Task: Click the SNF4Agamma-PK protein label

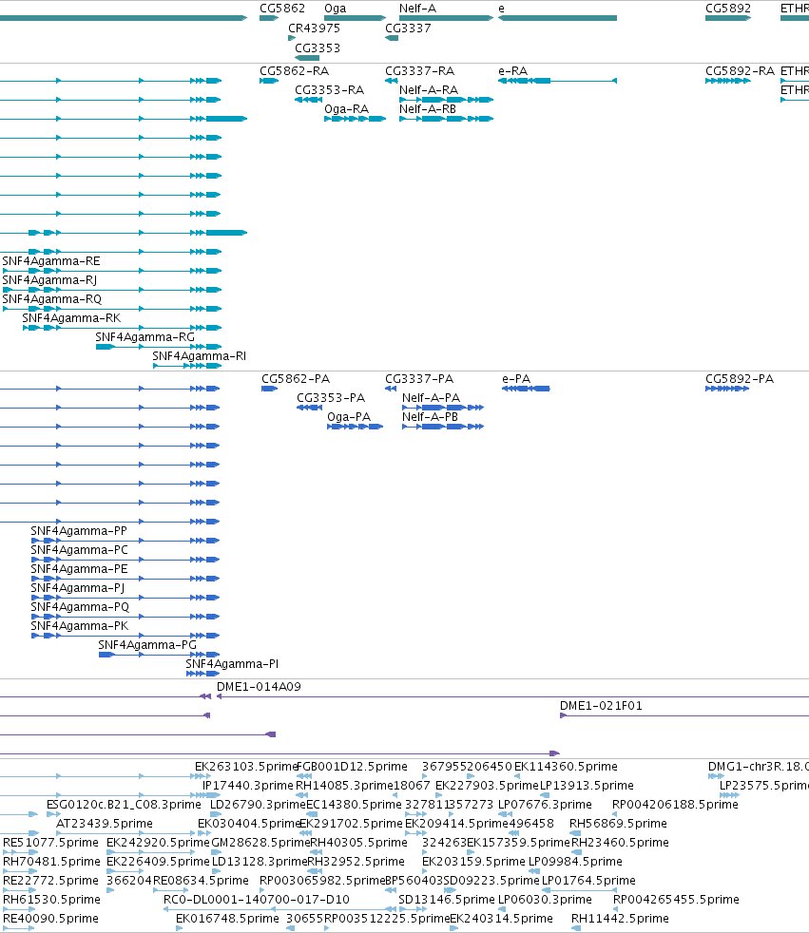Action: coord(80,626)
